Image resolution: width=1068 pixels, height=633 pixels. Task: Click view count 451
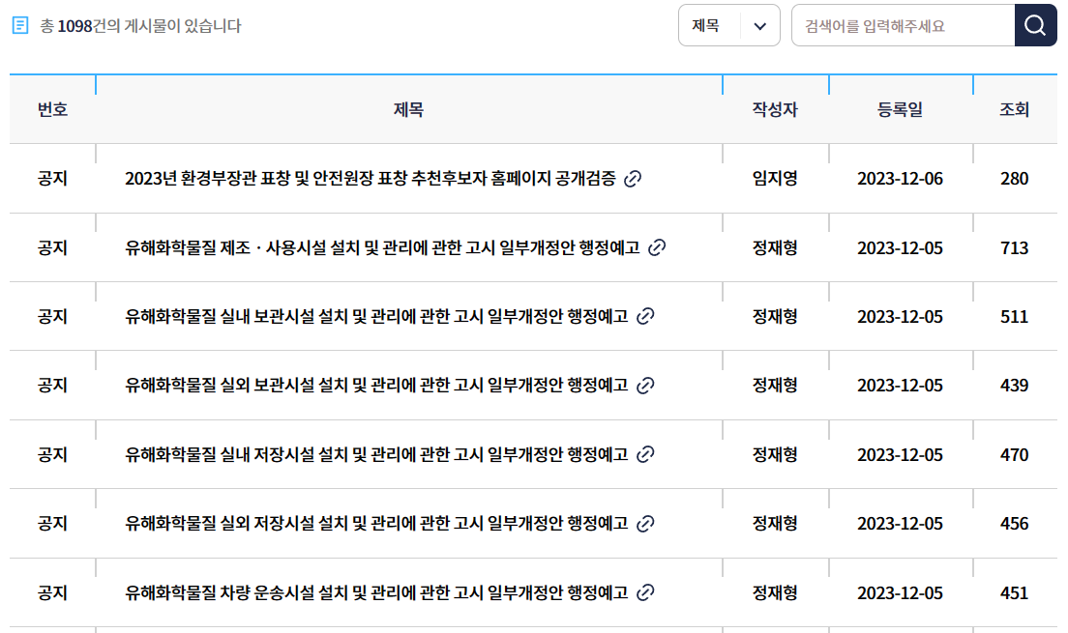(1014, 592)
